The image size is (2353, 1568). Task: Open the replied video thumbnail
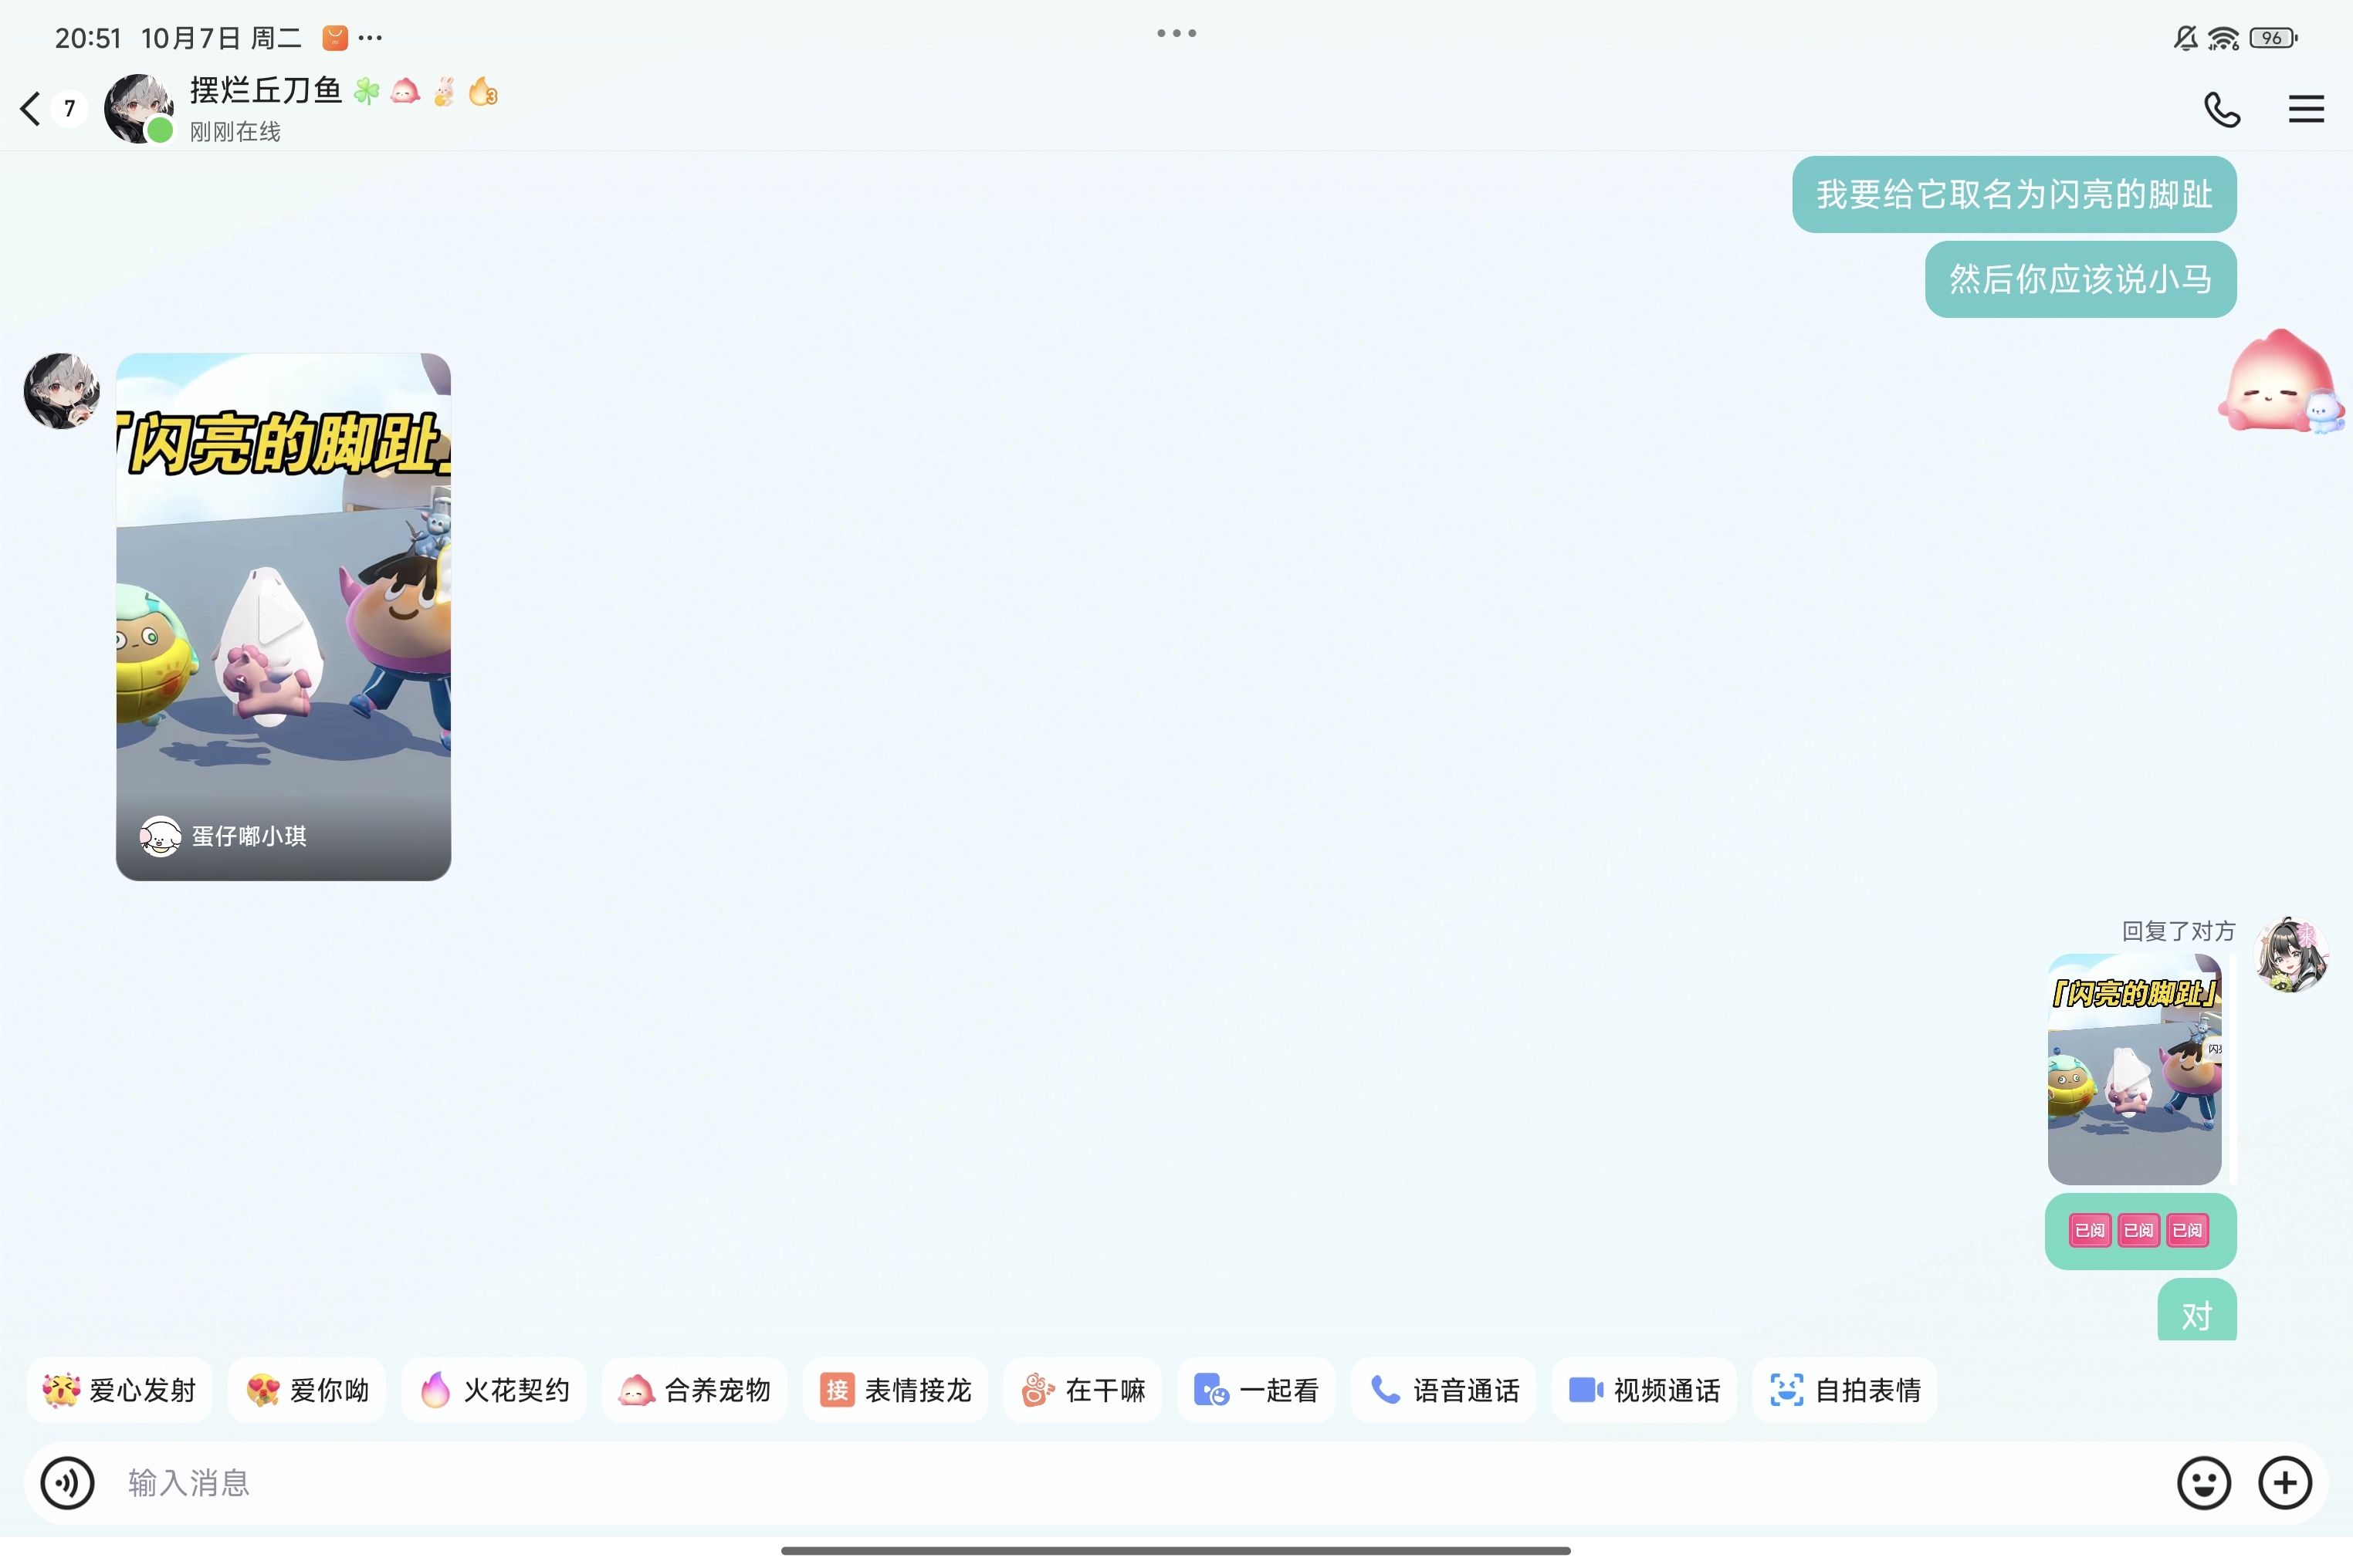coord(2134,1068)
